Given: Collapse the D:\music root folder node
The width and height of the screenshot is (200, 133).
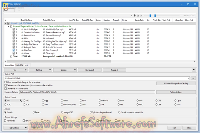Looking at the screenshot, I should [x=6, y=24].
